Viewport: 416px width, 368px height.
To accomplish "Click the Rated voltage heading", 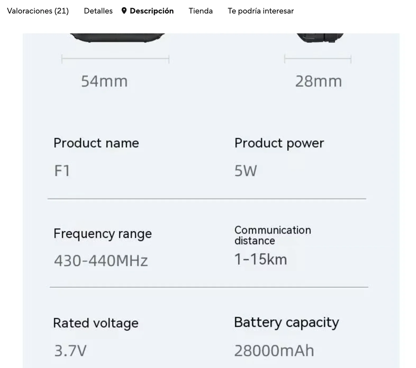I will (x=96, y=323).
